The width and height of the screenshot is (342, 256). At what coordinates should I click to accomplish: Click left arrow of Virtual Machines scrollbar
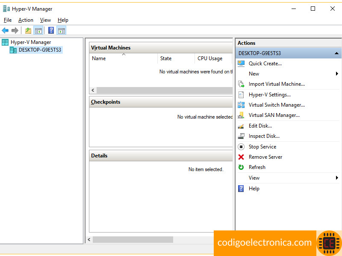pos(93,90)
